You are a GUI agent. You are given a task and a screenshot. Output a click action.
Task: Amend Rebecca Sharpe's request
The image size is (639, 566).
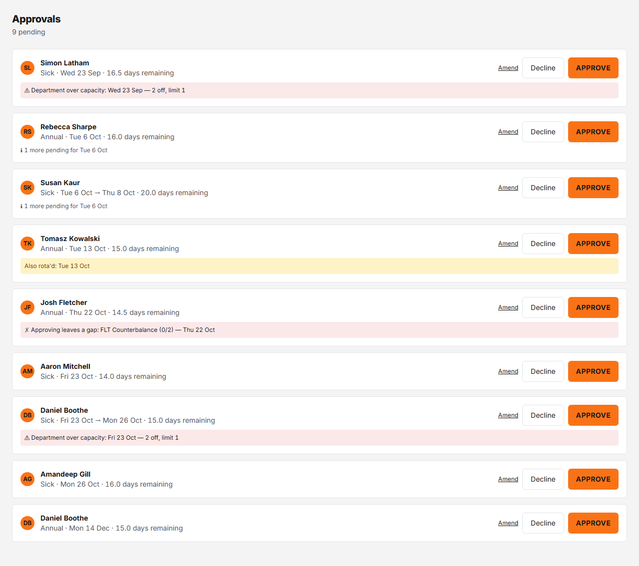[x=508, y=132]
